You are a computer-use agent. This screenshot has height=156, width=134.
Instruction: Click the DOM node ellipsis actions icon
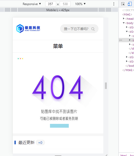pos(121,40)
